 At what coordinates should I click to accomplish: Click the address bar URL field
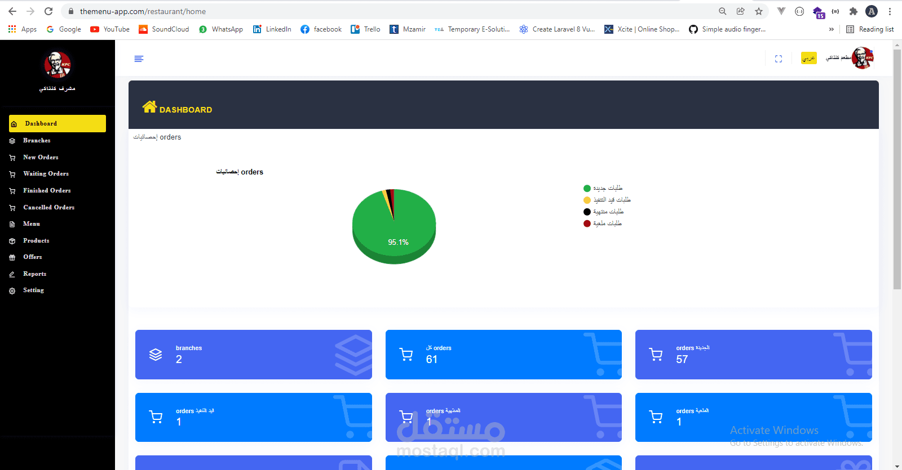pos(389,11)
